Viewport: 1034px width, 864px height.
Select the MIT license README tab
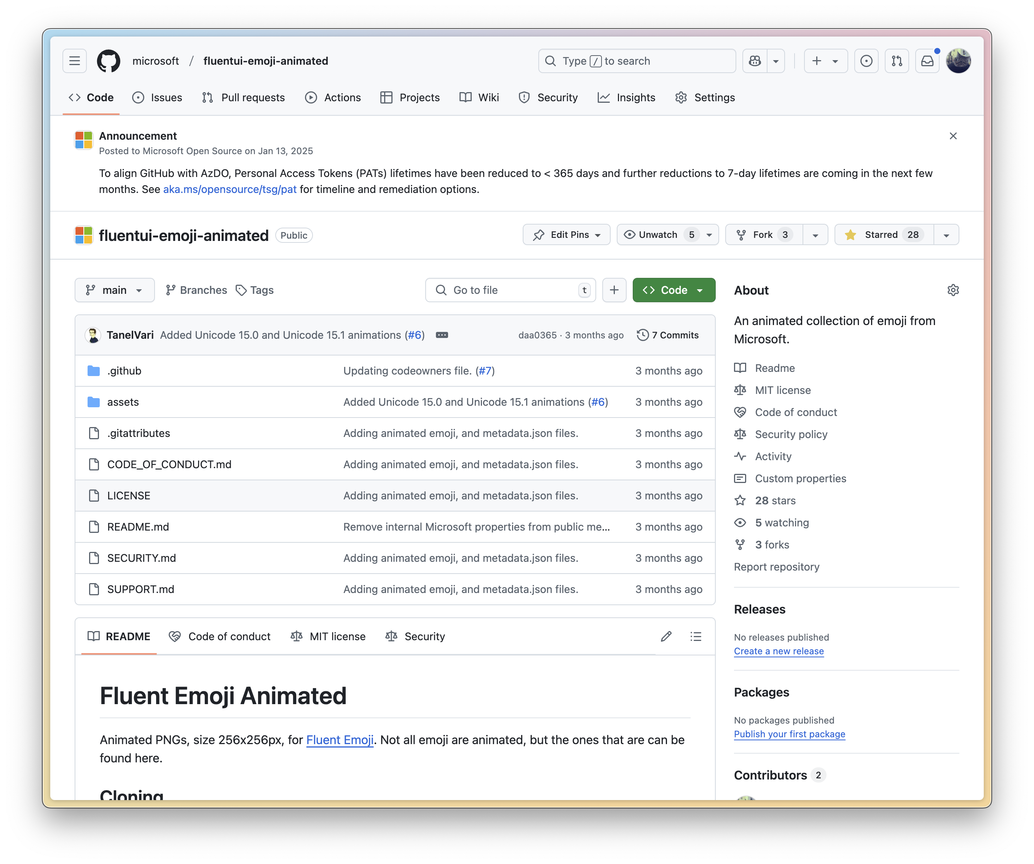click(x=329, y=636)
